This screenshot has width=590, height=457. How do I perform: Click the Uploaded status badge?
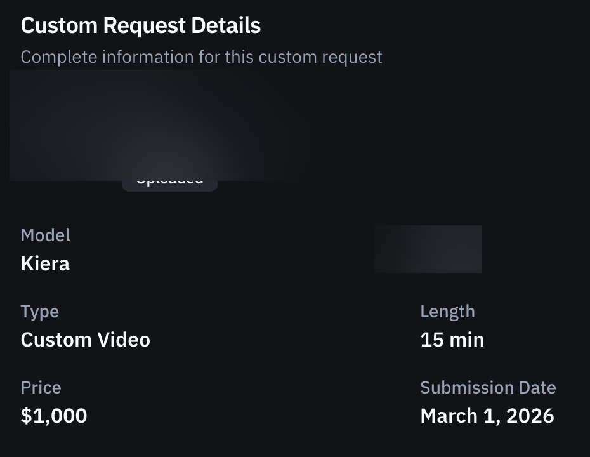(x=169, y=178)
